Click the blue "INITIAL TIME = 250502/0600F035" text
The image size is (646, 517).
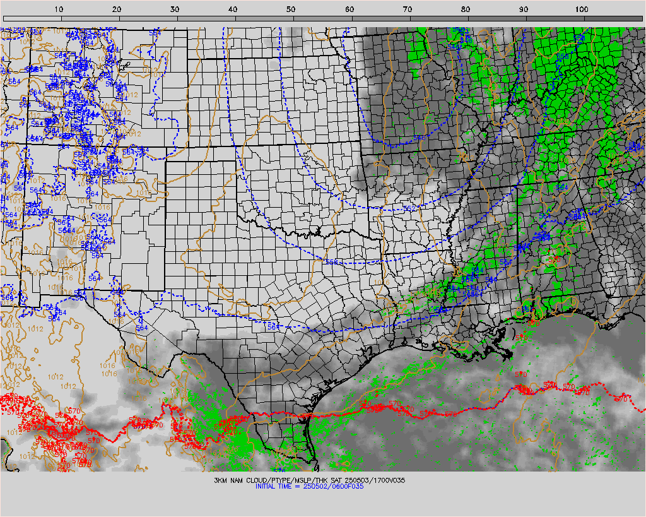(309, 487)
